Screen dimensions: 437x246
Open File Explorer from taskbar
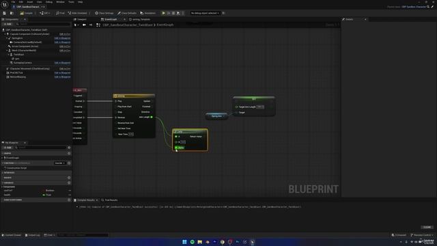(200, 242)
